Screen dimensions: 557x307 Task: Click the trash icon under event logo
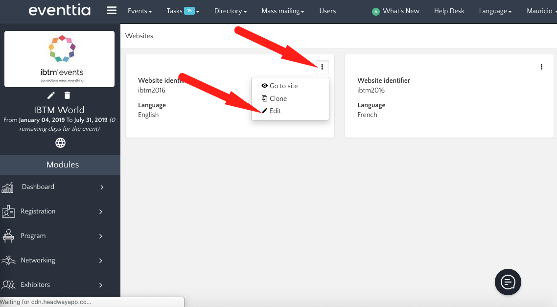(68, 95)
